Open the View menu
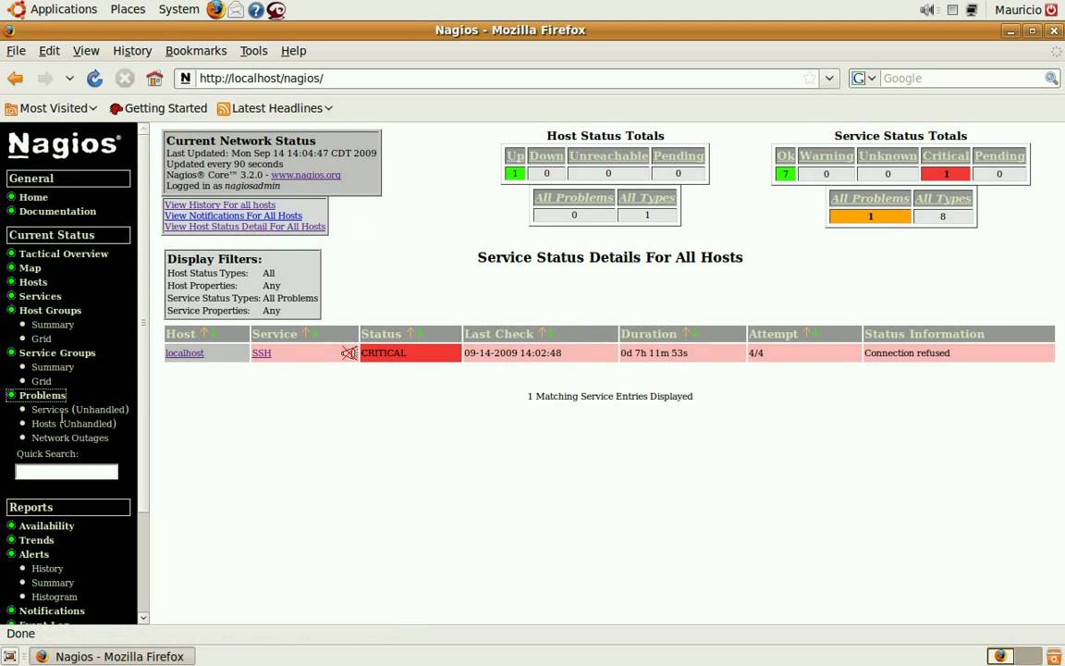The image size is (1065, 666). [86, 51]
